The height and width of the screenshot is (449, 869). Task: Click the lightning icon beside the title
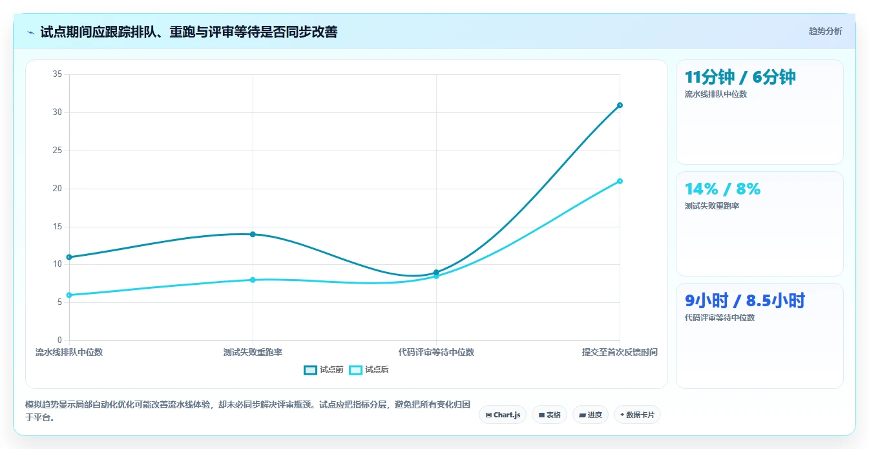pyautogui.click(x=30, y=32)
